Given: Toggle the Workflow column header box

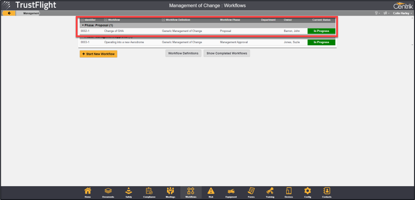Looking at the screenshot, I should coord(106,20).
